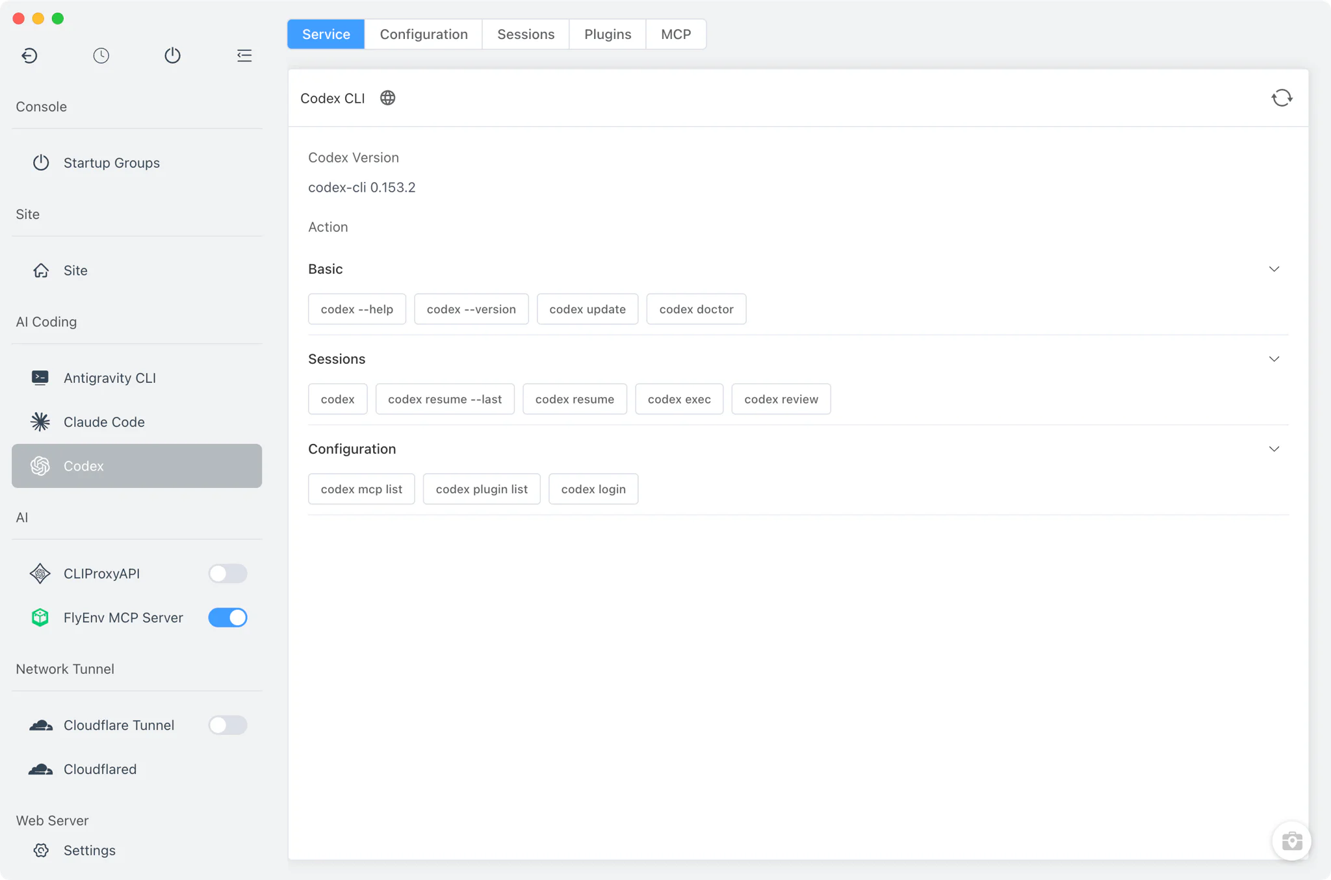Run the codex login command
The width and height of the screenshot is (1331, 880).
(x=593, y=489)
